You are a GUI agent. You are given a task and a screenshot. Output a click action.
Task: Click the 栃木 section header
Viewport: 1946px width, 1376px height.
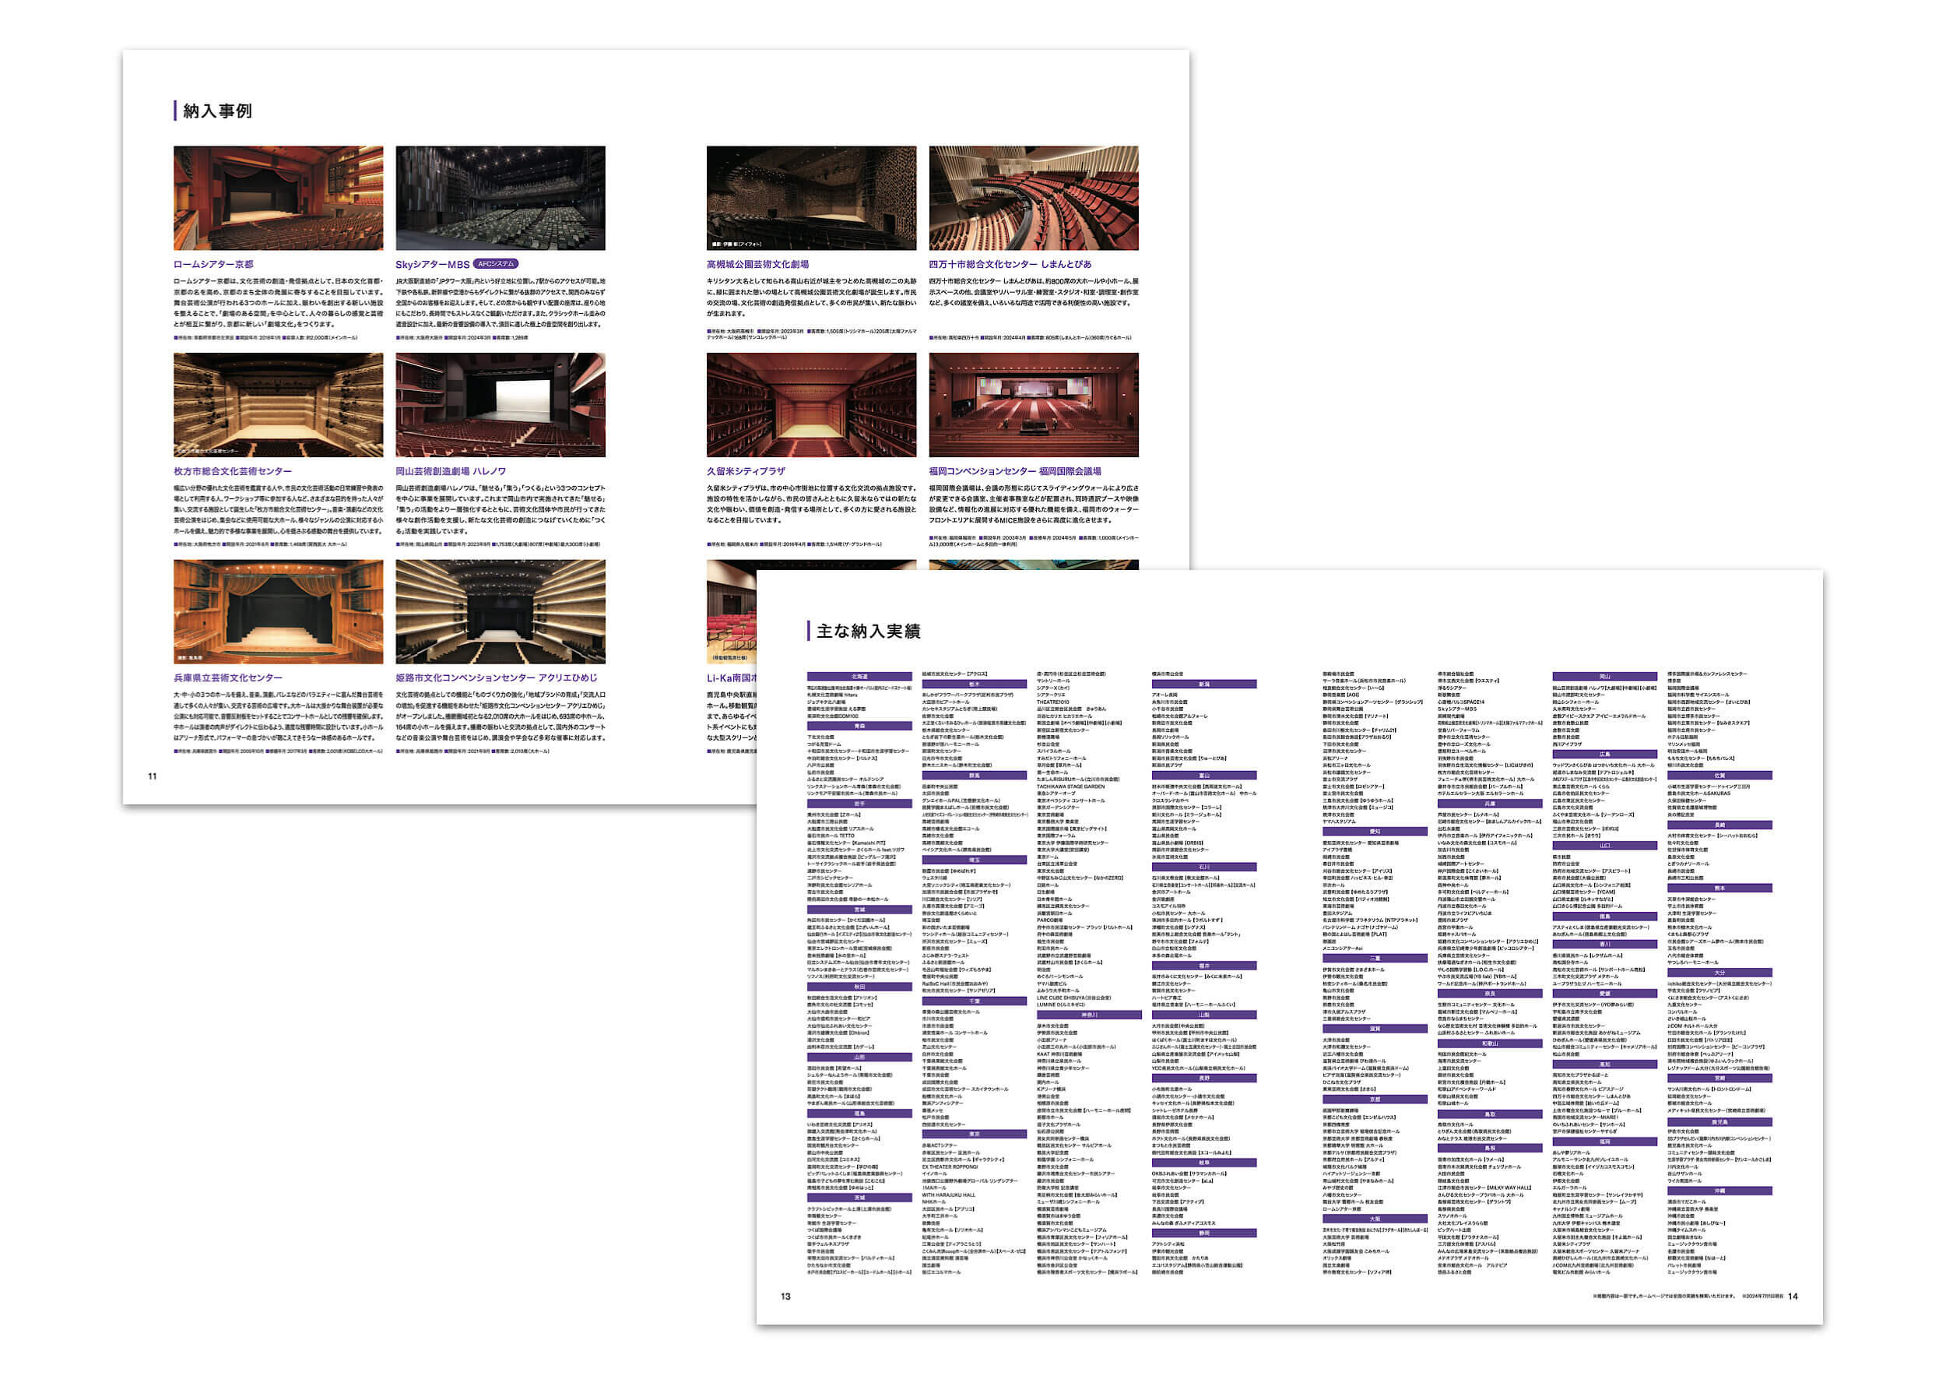pyautogui.click(x=975, y=684)
